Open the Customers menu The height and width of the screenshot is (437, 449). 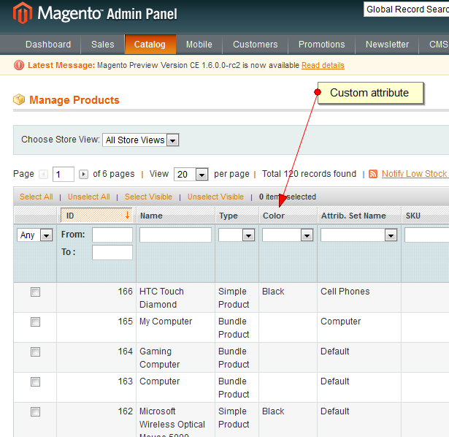[255, 45]
